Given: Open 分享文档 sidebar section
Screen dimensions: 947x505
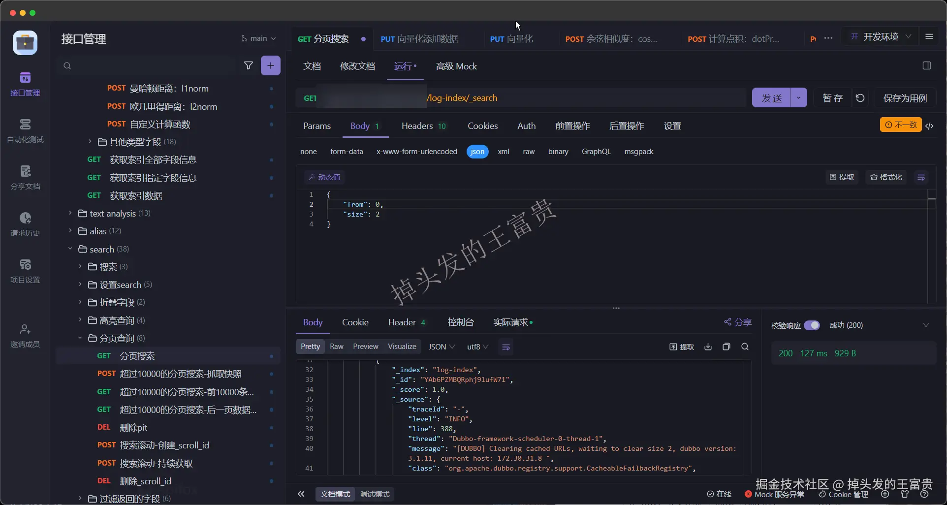Looking at the screenshot, I should [25, 177].
